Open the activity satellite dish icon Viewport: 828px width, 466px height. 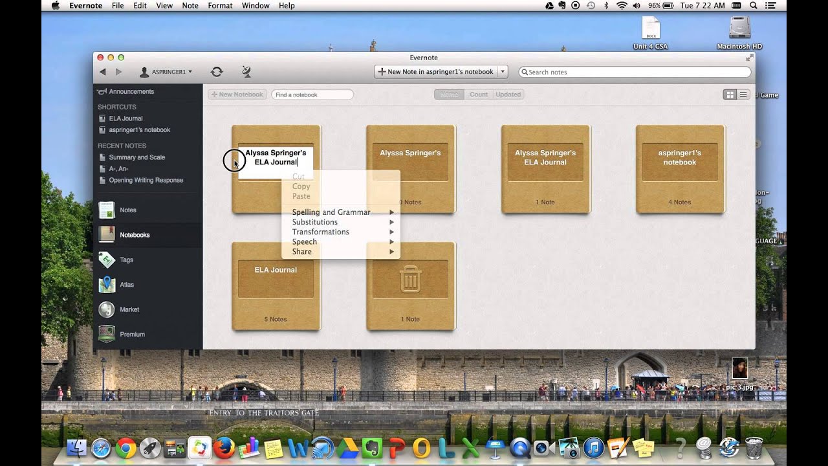click(246, 72)
